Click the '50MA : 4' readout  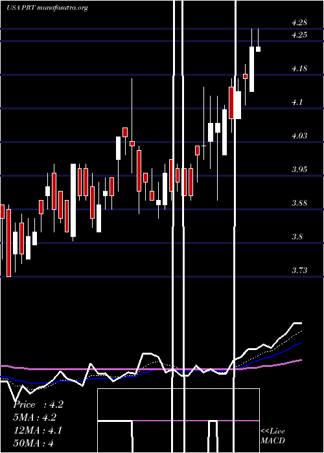34,443
